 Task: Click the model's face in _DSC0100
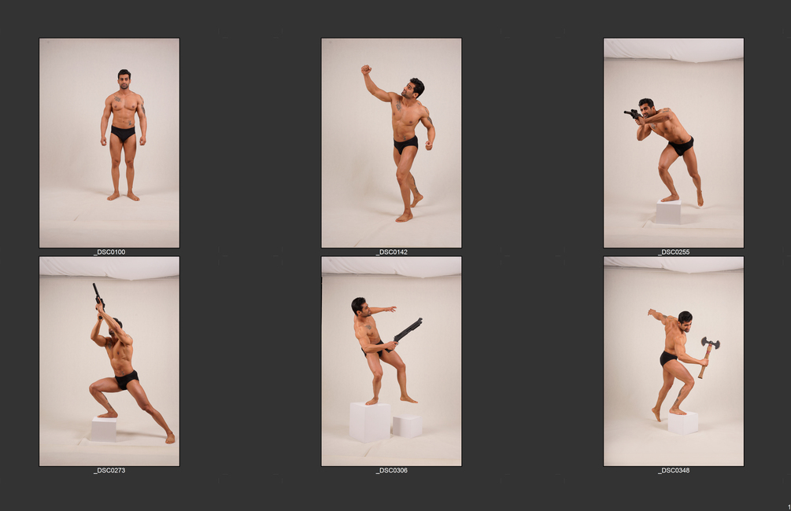pos(124,81)
